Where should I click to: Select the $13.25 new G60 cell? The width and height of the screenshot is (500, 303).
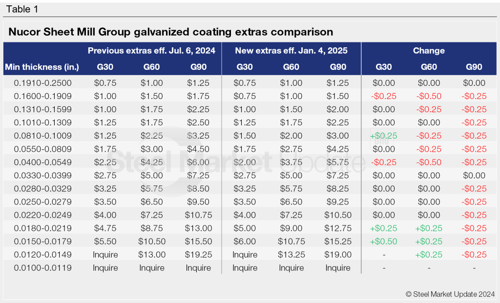(291, 254)
